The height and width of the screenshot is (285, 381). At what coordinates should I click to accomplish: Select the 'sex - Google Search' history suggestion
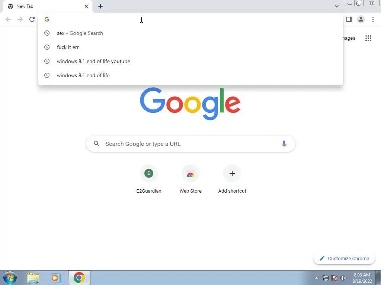click(190, 33)
